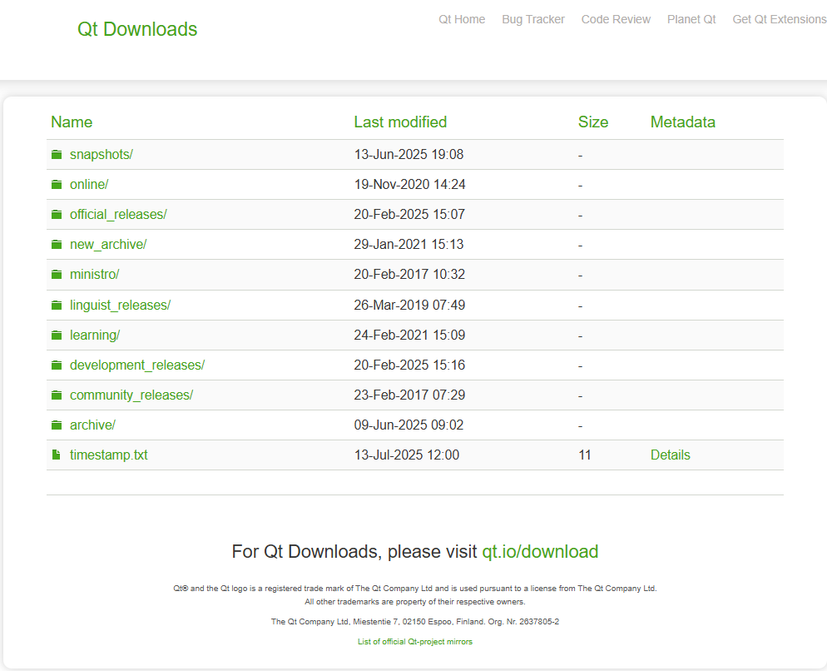Open the development_releases/ directory
The image size is (827, 671).
point(137,365)
